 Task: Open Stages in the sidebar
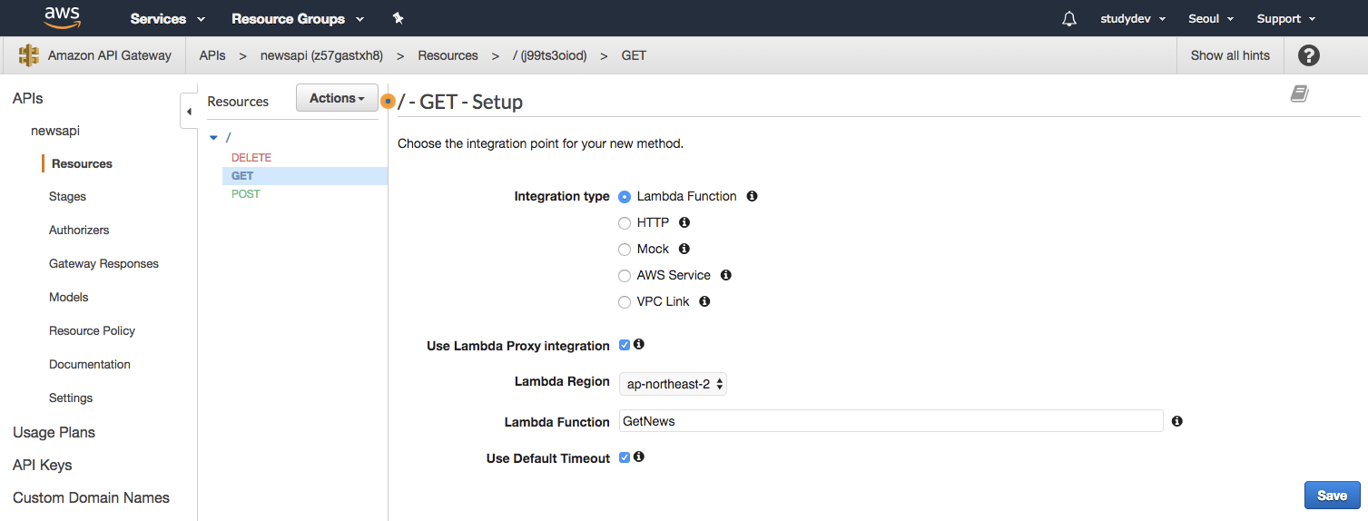(x=67, y=196)
